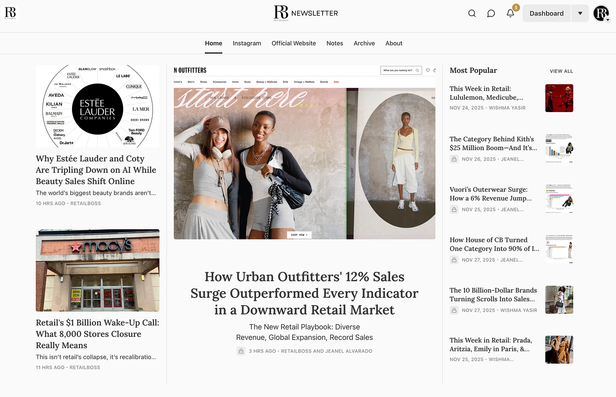Viewport: 616px width, 397px height.
Task: Open Urban Outfitters 12% Sales Surge headline
Action: [x=305, y=293]
